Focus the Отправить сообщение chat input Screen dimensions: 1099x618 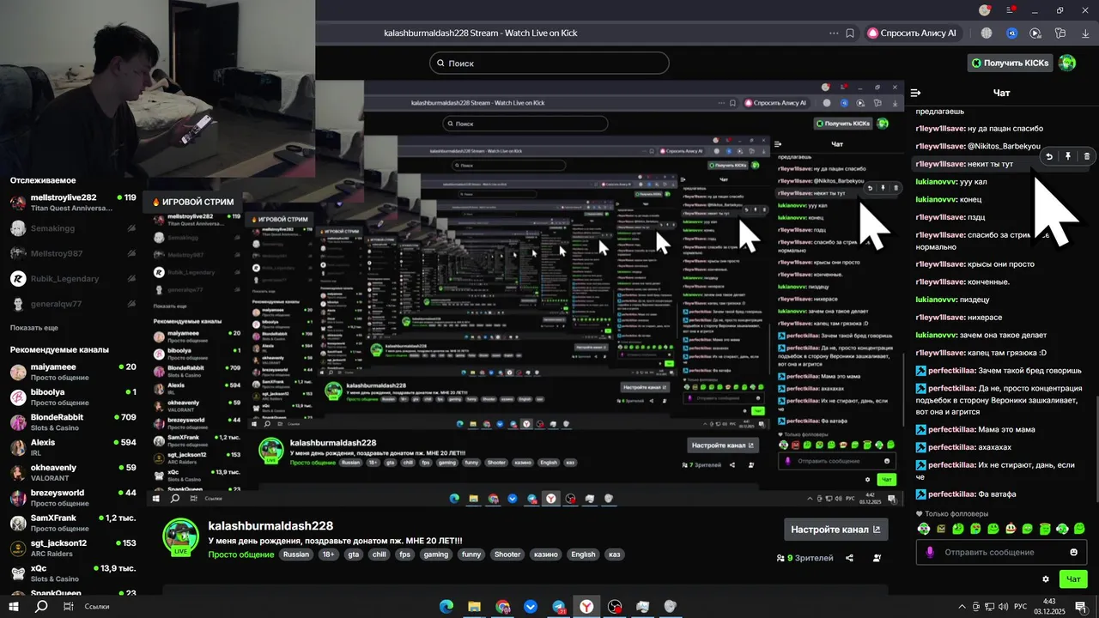1001,552
